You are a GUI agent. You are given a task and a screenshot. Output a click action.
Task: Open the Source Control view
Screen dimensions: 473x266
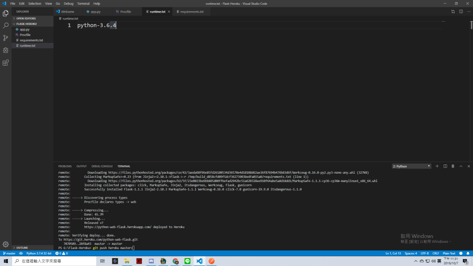(x=6, y=38)
